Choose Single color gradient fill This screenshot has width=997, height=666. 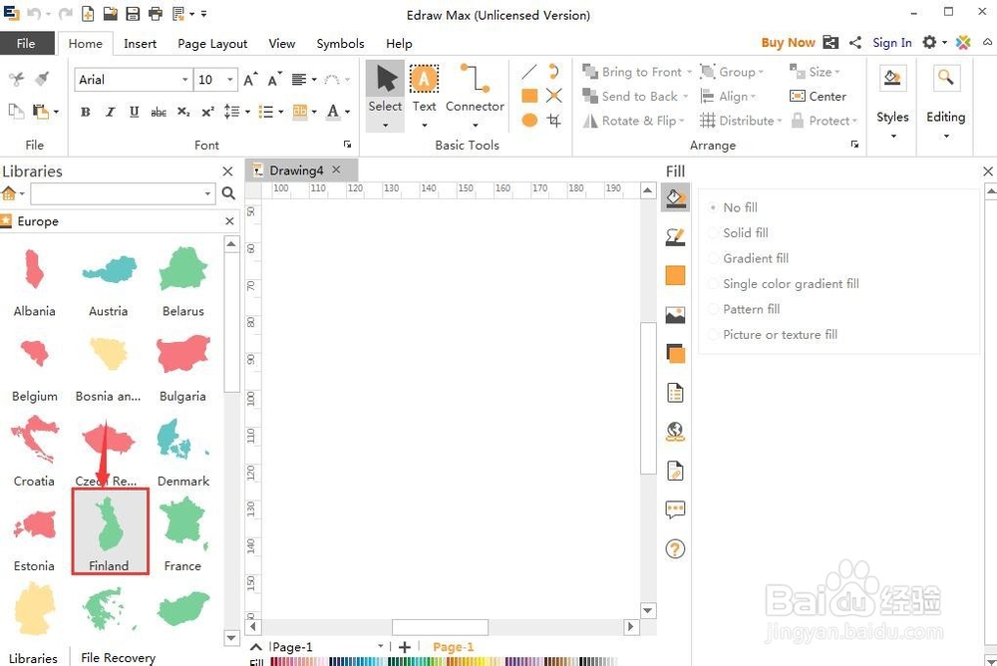click(x=784, y=284)
